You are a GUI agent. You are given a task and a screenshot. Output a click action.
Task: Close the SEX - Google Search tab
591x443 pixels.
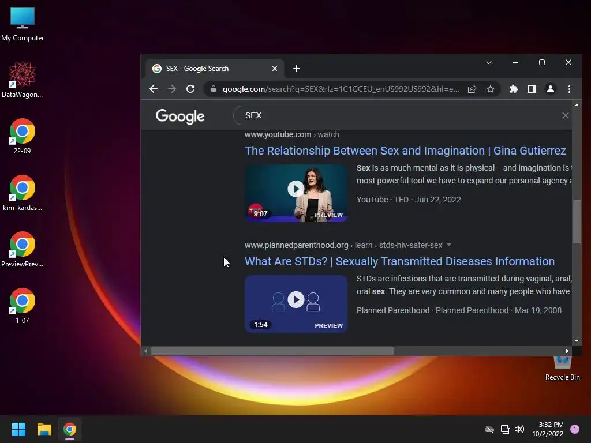click(275, 69)
